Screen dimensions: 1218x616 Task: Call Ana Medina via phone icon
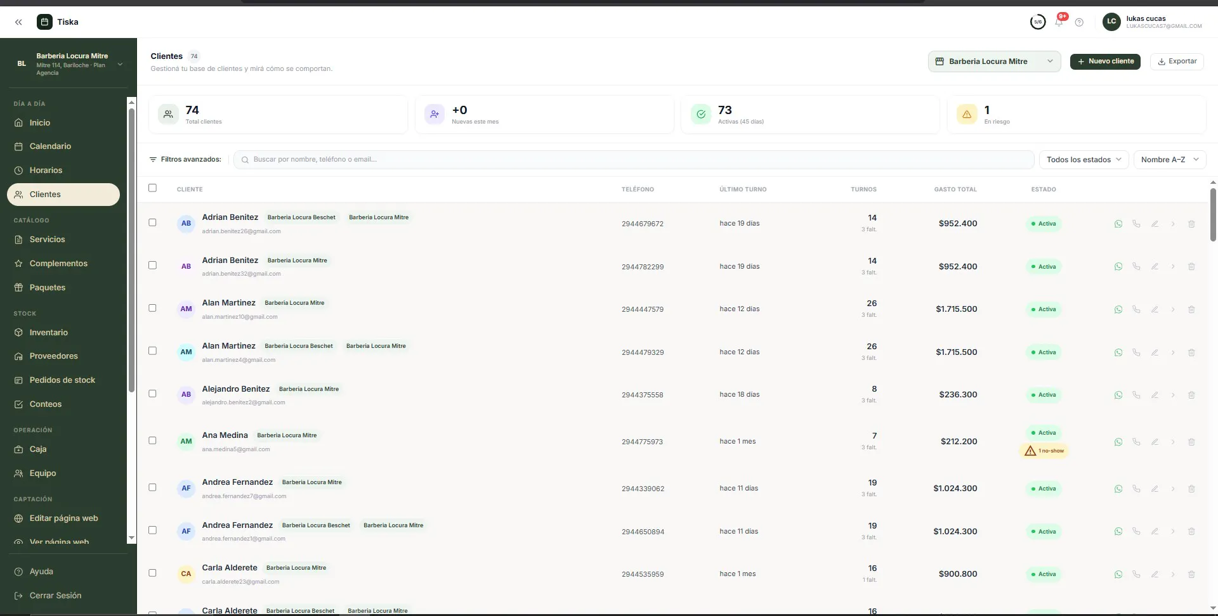coord(1136,442)
